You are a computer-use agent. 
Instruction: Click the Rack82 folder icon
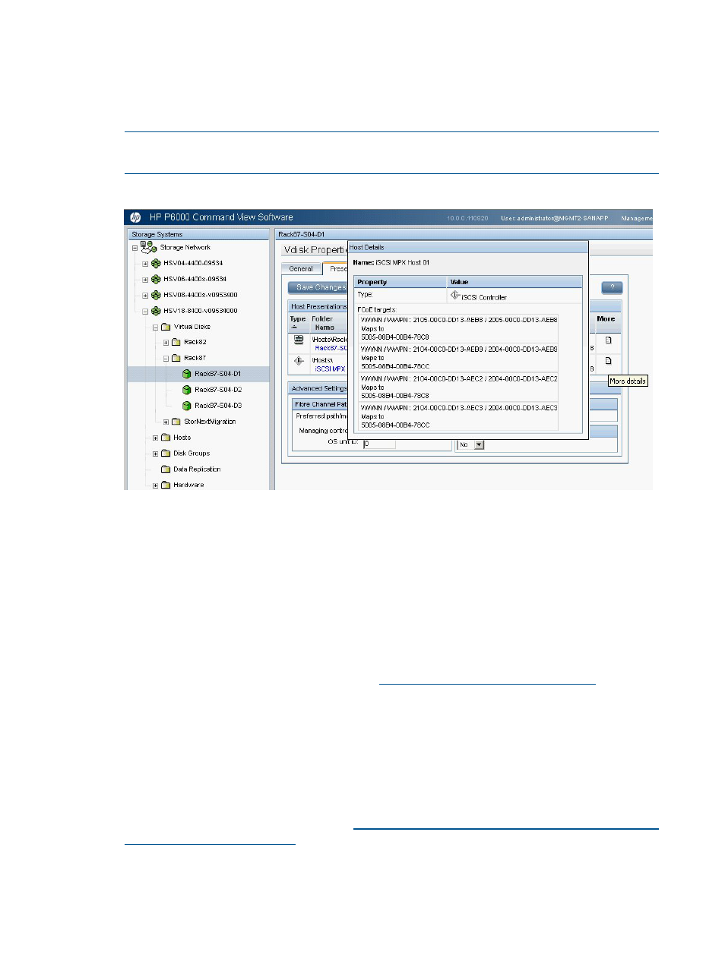click(176, 342)
